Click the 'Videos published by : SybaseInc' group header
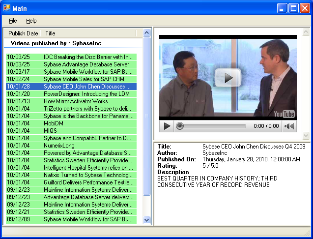 click(x=56, y=43)
